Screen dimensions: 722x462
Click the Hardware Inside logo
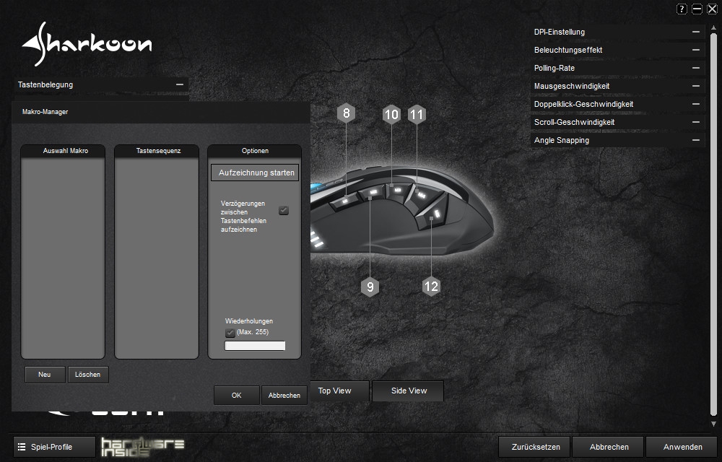[142, 447]
